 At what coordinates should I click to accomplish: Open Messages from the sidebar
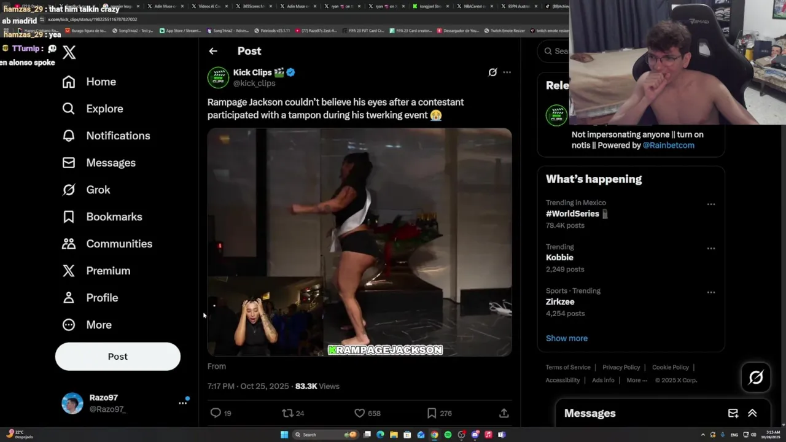99,163
